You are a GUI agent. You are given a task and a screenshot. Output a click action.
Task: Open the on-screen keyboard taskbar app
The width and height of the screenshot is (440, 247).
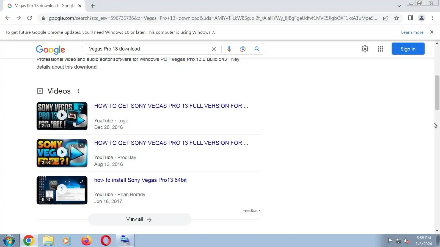pos(125,241)
